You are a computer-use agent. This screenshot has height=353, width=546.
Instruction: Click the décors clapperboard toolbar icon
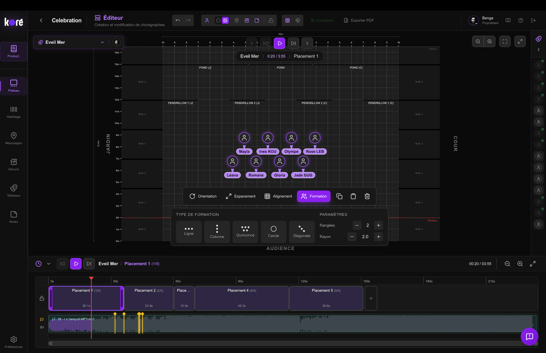coord(247,20)
